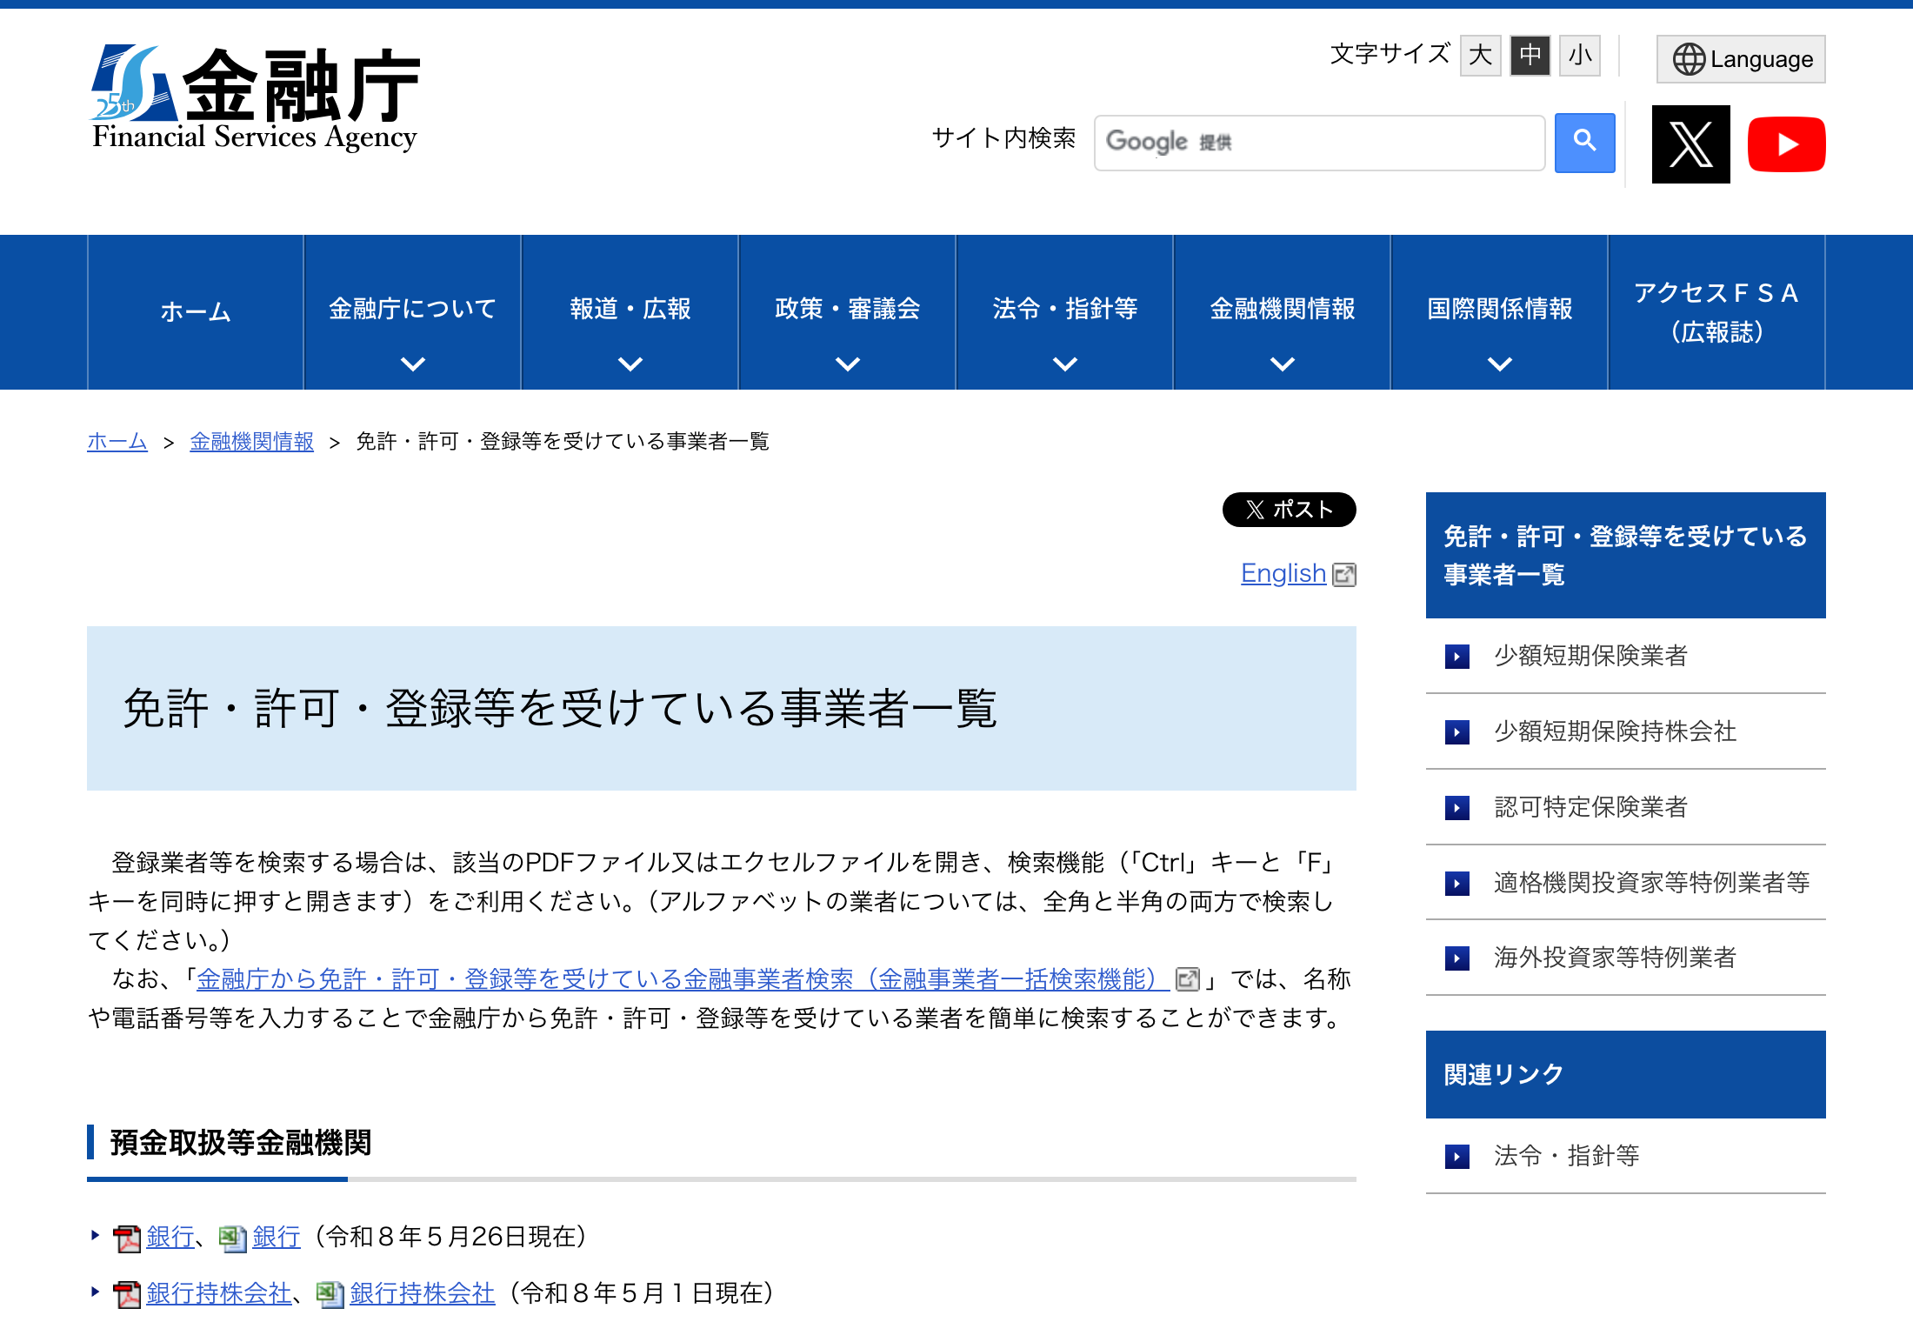This screenshot has height=1322, width=1913.
Task: Open the 銀行持株会社 Excel link text
Action: tap(423, 1293)
